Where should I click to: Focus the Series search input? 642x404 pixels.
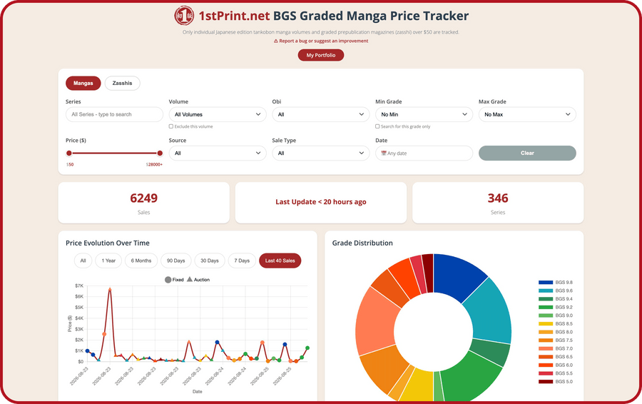[114, 114]
